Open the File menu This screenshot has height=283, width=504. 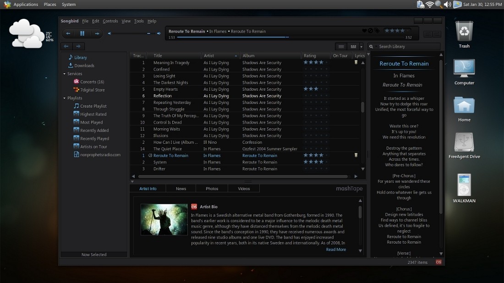pos(85,21)
